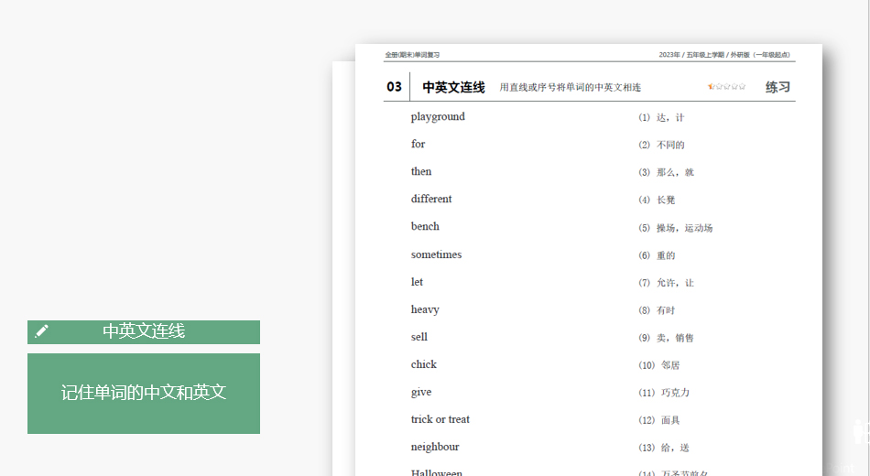Viewport: 870px width, 476px height.
Task: Click option (9) 卖，销售
Action: point(666,338)
